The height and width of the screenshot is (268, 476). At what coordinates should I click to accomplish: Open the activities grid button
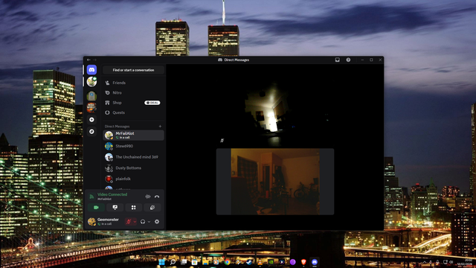134,208
